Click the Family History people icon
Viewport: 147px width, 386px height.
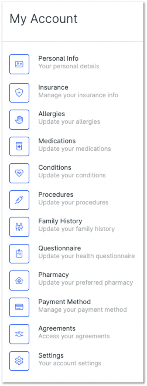(19, 227)
